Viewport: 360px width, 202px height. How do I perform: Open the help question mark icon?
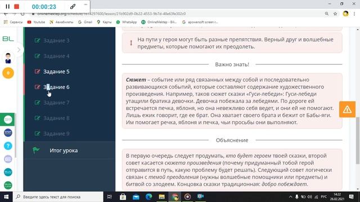(8, 146)
